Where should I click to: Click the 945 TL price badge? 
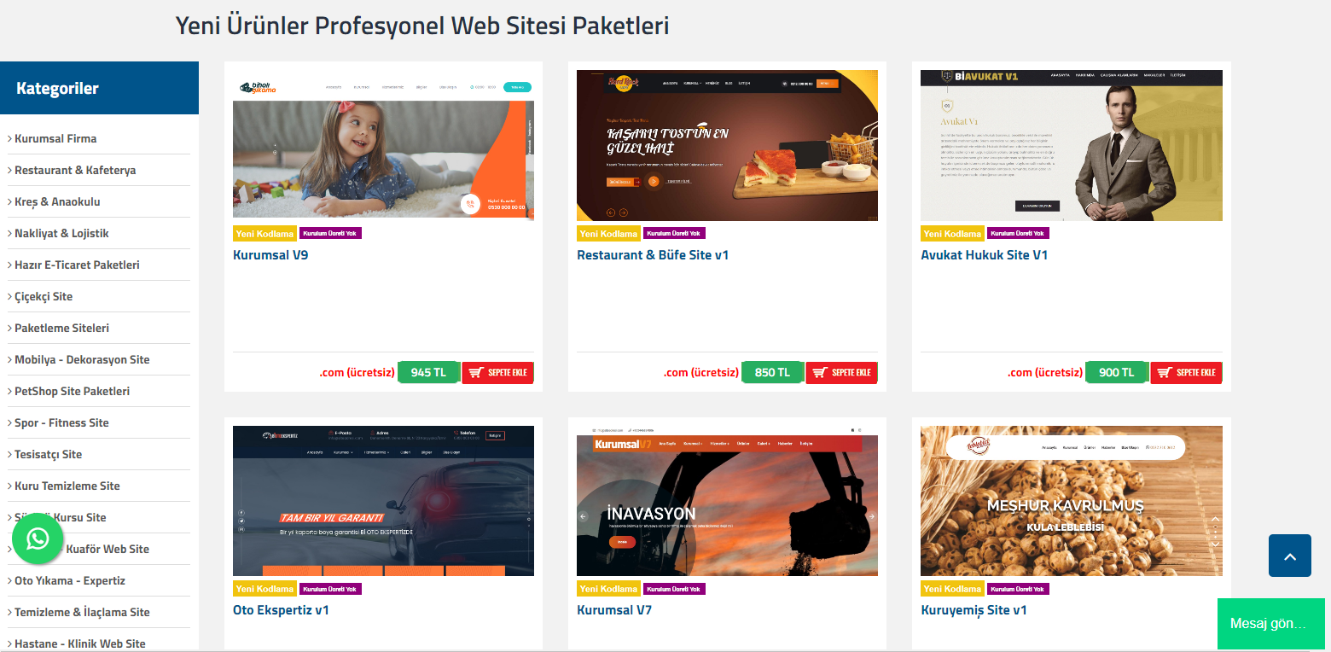coord(428,373)
